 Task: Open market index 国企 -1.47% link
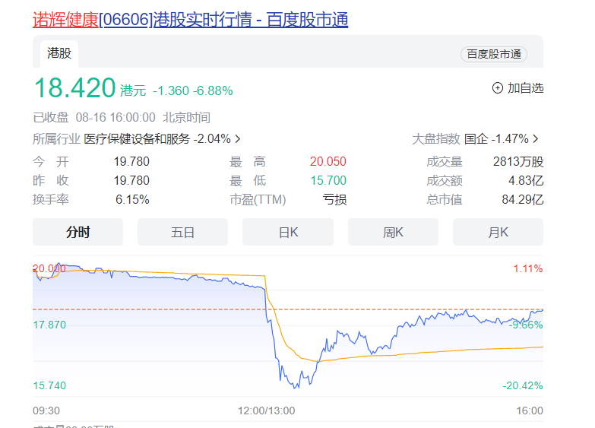[496, 139]
